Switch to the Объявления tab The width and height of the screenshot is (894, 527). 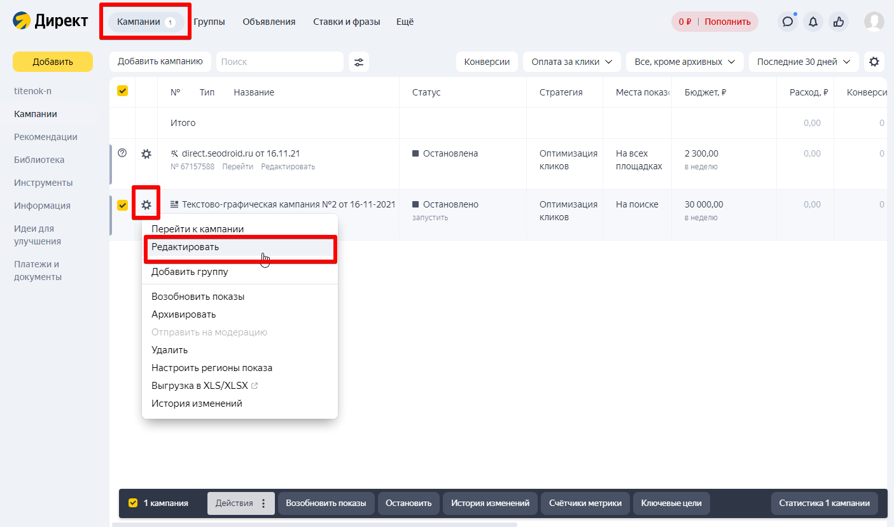click(269, 22)
